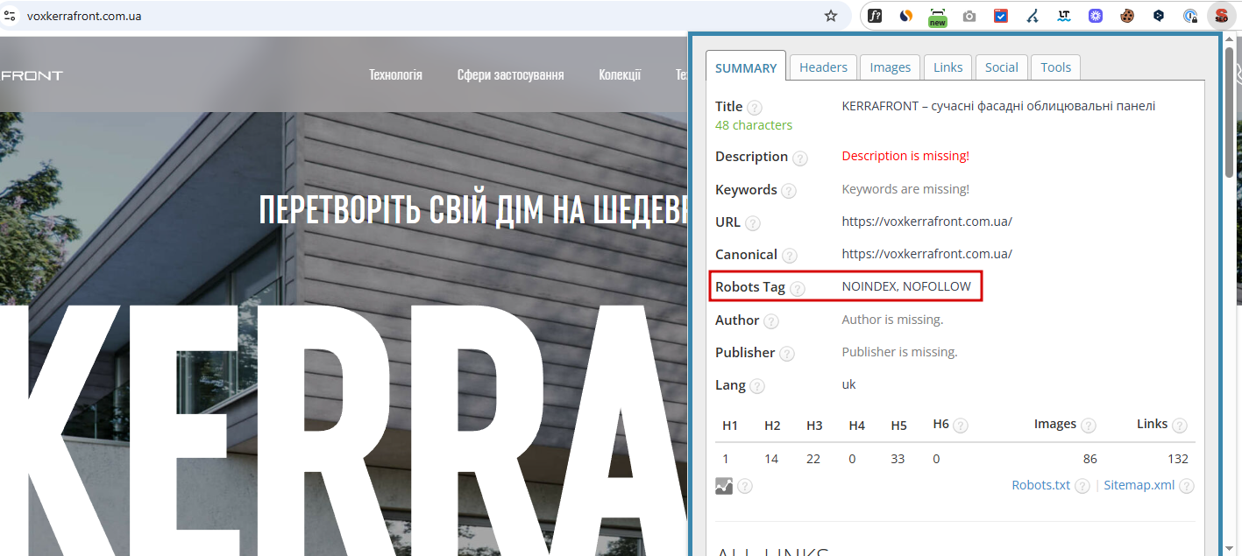The image size is (1242, 556).
Task: Open the Sitemap.xml link
Action: click(1139, 485)
